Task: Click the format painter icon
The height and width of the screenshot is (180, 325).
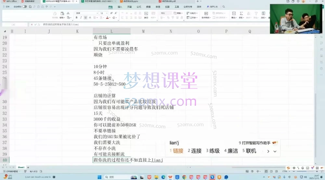Action: pyautogui.click(x=55, y=13)
